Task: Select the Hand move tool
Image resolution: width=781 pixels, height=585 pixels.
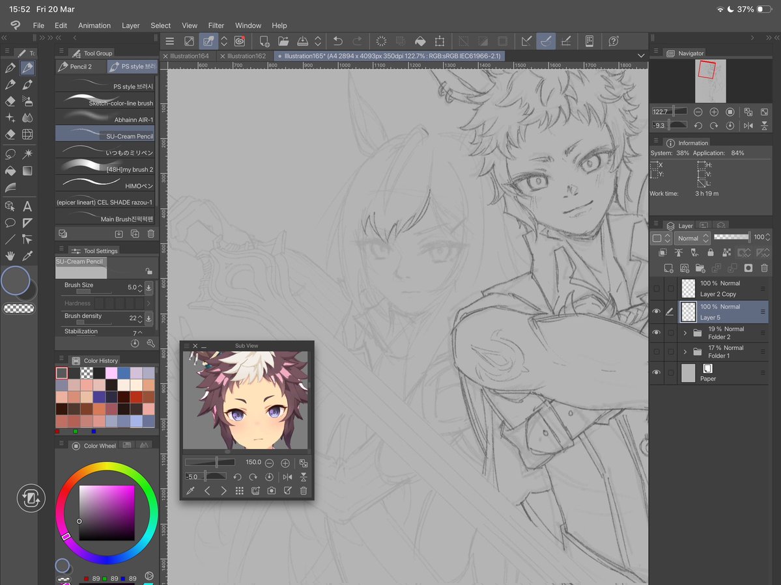Action: (10, 256)
